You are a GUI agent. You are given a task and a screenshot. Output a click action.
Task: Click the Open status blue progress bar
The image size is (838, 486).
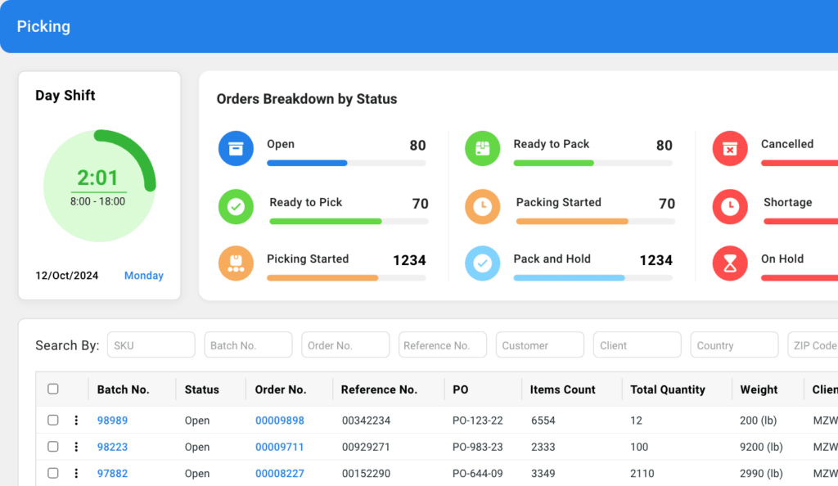tap(346, 164)
